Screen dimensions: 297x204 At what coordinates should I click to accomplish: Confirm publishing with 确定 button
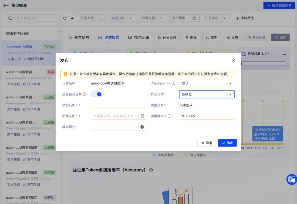tap(227, 143)
